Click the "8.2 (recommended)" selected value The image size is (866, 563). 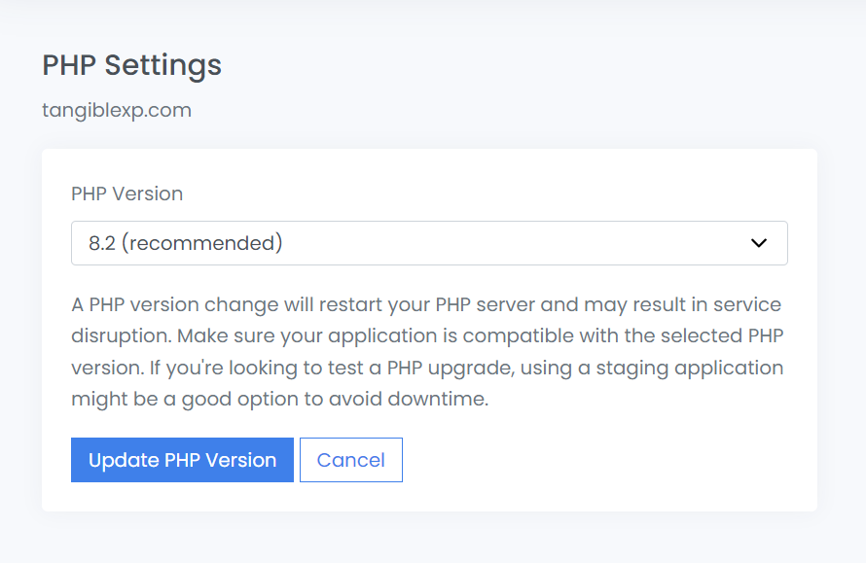(185, 243)
